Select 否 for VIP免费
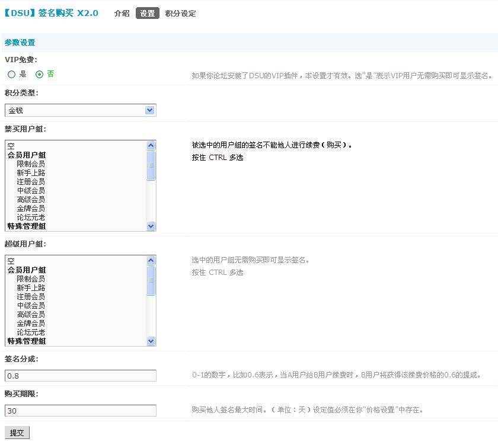This screenshot has height=442, width=498. pos(40,75)
